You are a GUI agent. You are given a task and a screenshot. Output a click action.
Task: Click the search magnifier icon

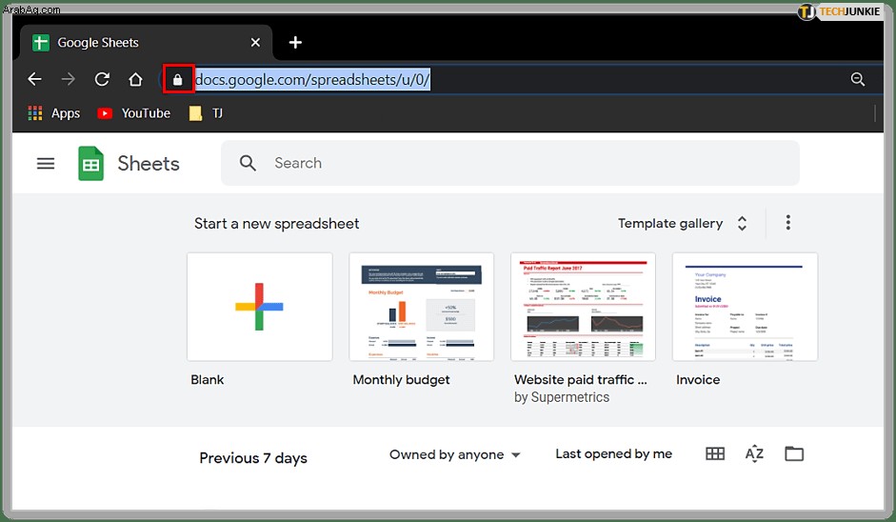point(248,163)
